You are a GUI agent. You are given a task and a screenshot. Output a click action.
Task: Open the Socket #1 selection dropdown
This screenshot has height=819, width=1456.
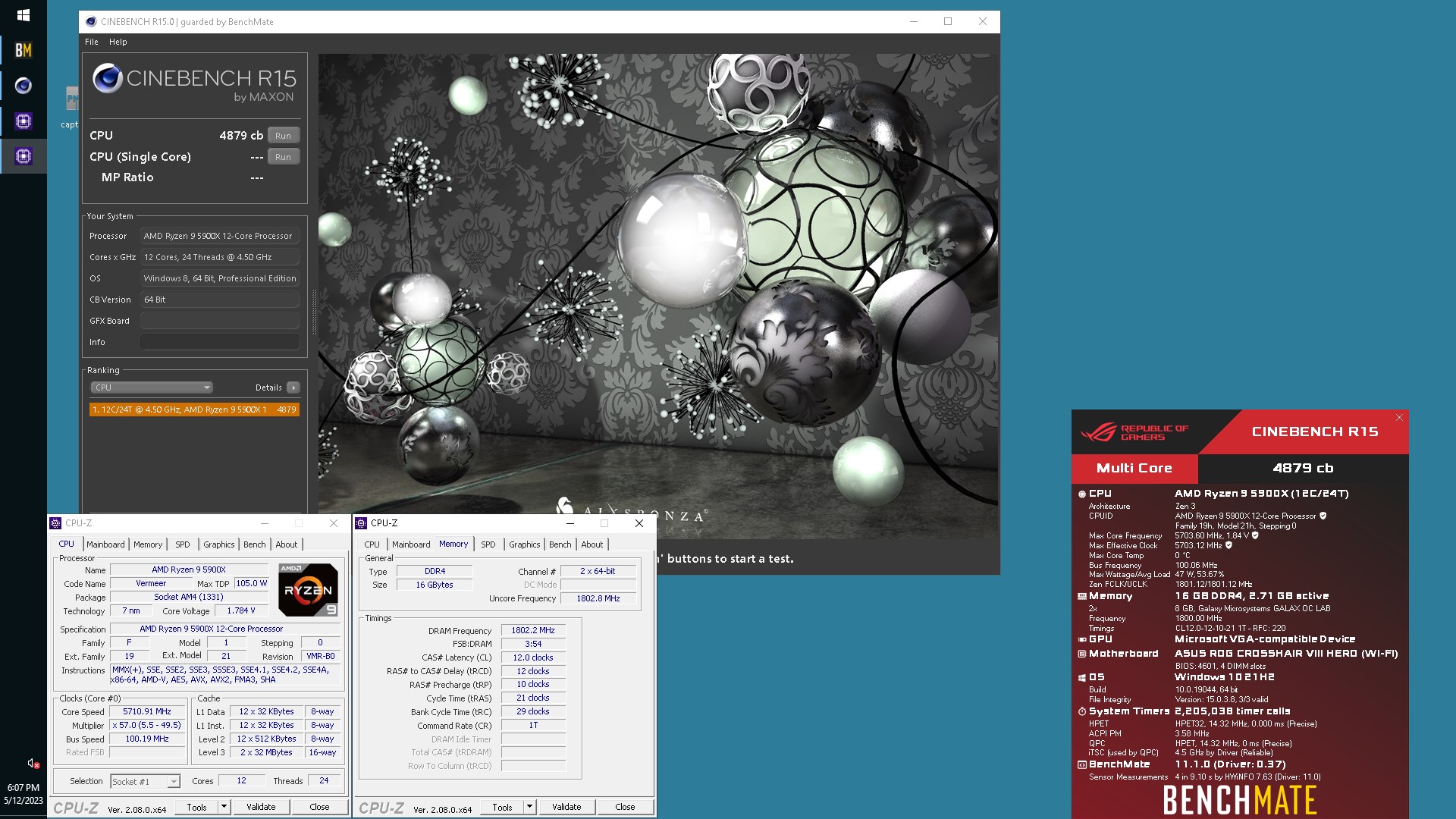click(145, 781)
